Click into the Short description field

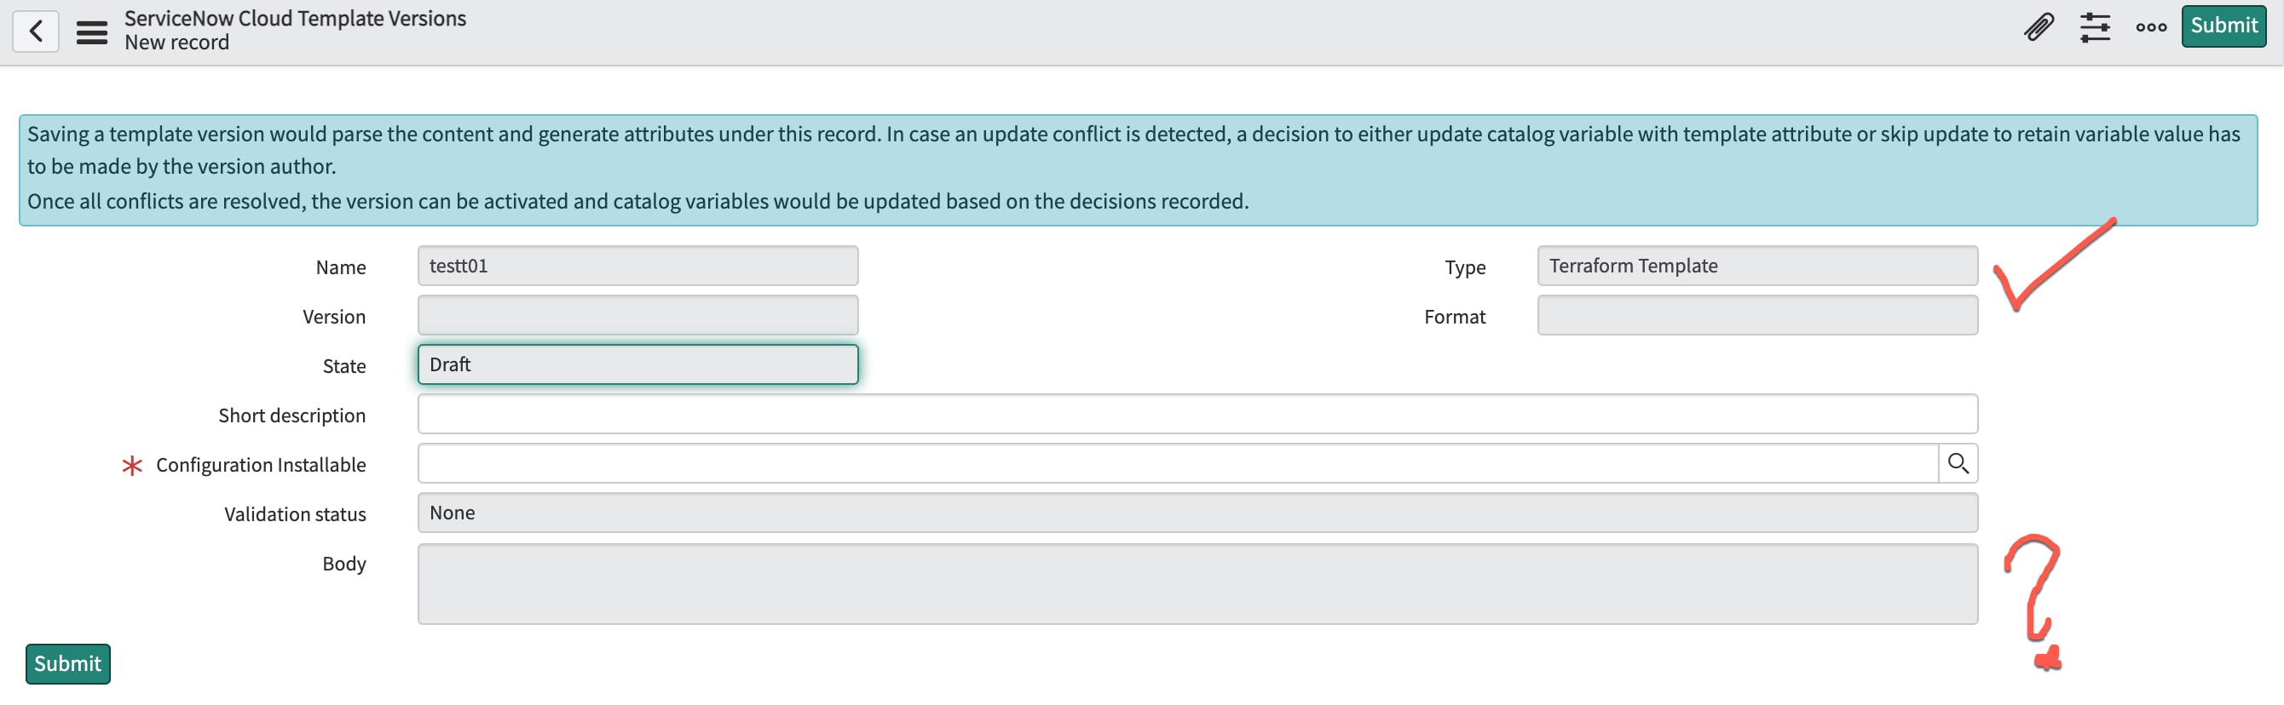click(1197, 414)
